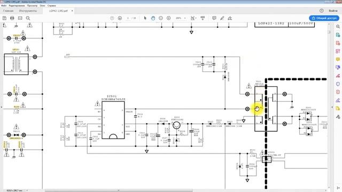342x192 pixels.
Task: Open Export PDF tool in sidebar
Action: click(338, 35)
